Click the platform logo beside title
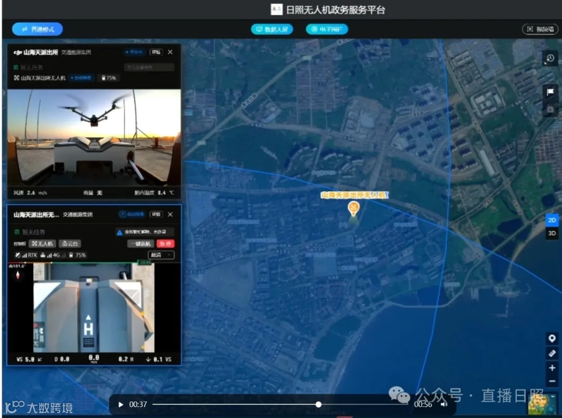The height and width of the screenshot is (418, 562). point(276,9)
